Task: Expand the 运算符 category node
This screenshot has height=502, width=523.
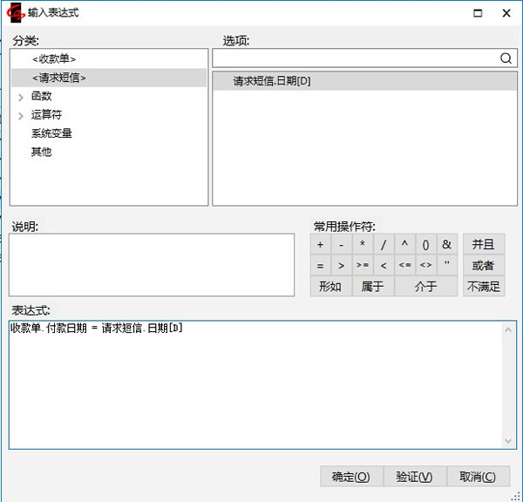Action: click(20, 115)
